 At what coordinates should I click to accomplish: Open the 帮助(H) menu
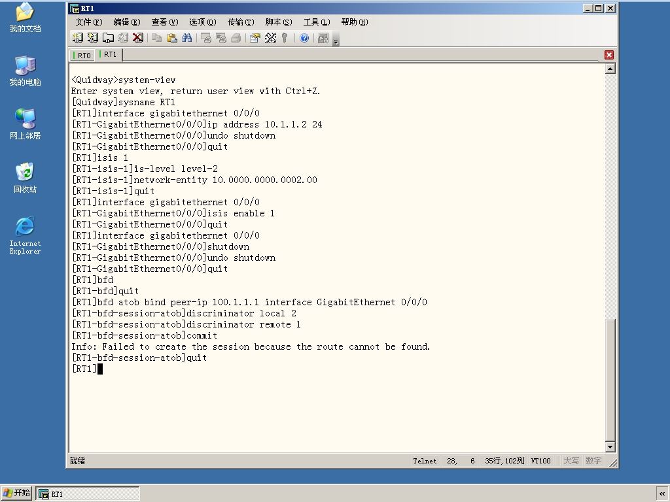coord(355,22)
